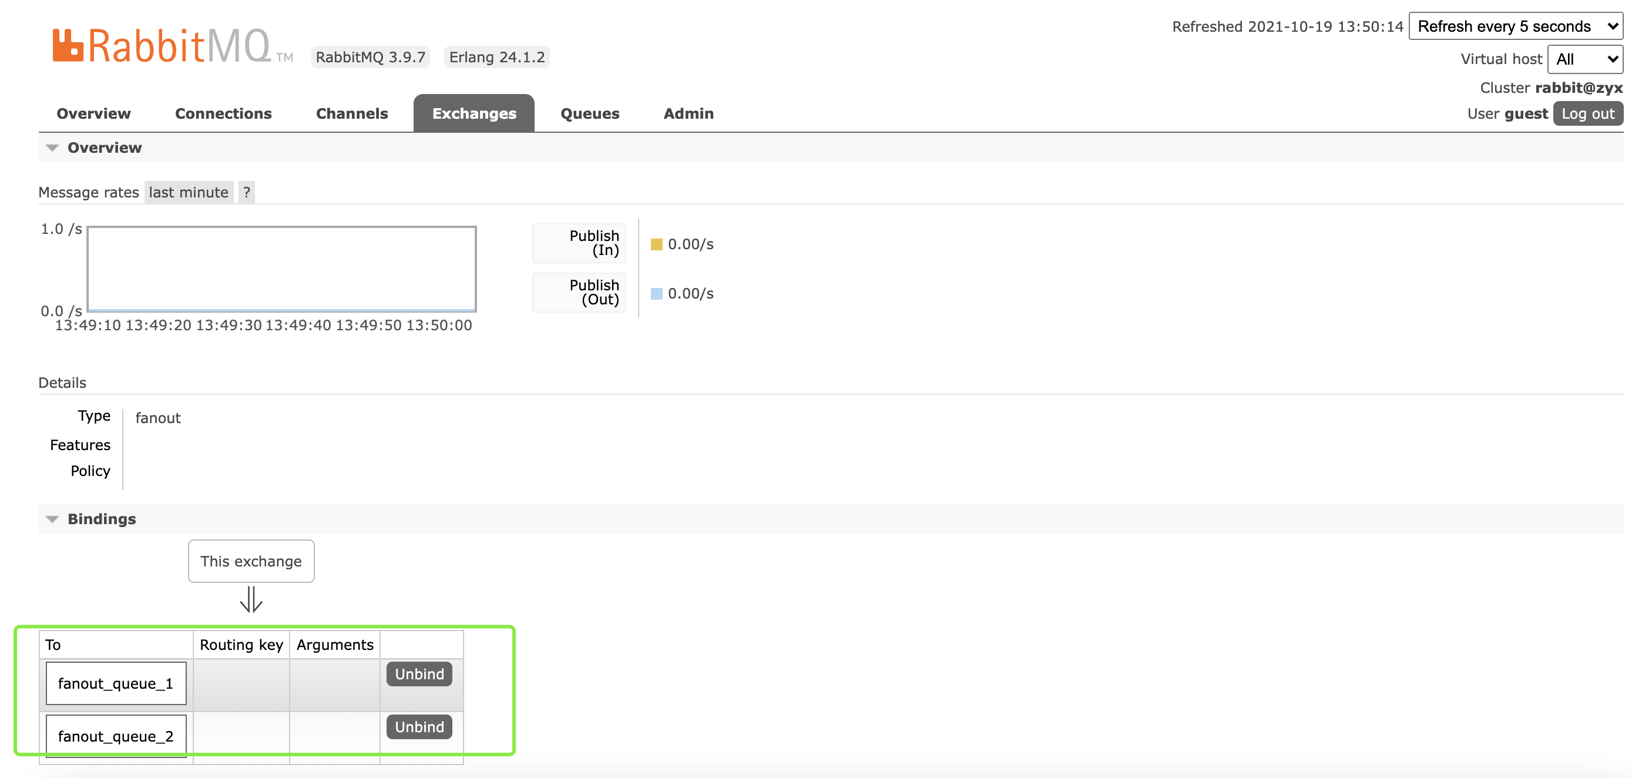Click the RabbitMQ logo icon
Image resolution: width=1632 pixels, height=778 pixels.
pyautogui.click(x=68, y=46)
